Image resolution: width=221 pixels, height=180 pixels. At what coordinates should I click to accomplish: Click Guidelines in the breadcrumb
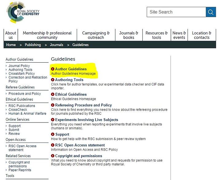click(80, 45)
